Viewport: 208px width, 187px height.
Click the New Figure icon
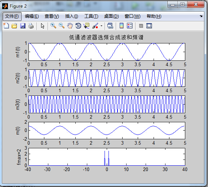(x=6, y=26)
